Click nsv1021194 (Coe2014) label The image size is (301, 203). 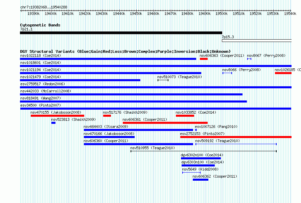(x=41, y=70)
